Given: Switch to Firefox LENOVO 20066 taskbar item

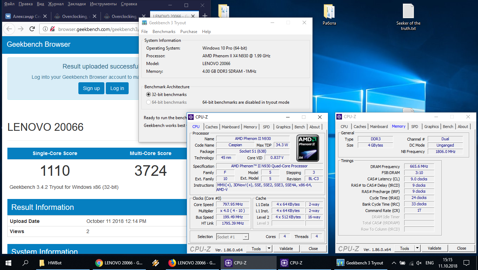Looking at the screenshot, I should click(193, 263).
